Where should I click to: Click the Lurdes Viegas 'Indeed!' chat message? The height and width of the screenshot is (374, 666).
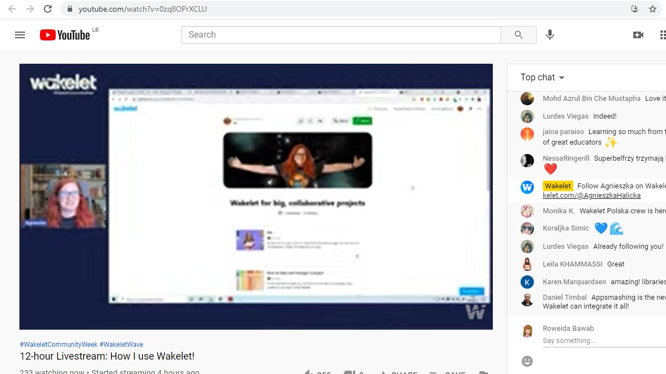pyautogui.click(x=605, y=116)
